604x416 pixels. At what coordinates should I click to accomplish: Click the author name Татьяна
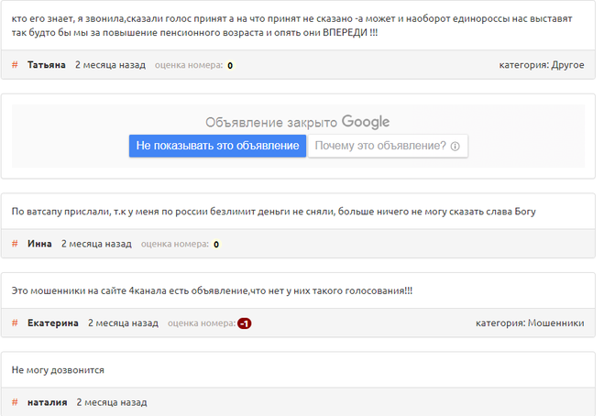coord(47,65)
